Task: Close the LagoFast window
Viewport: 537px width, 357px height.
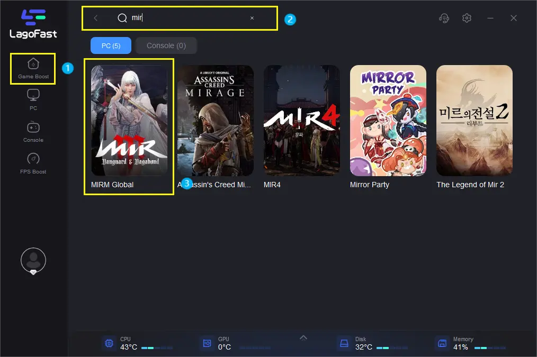Action: pos(513,18)
